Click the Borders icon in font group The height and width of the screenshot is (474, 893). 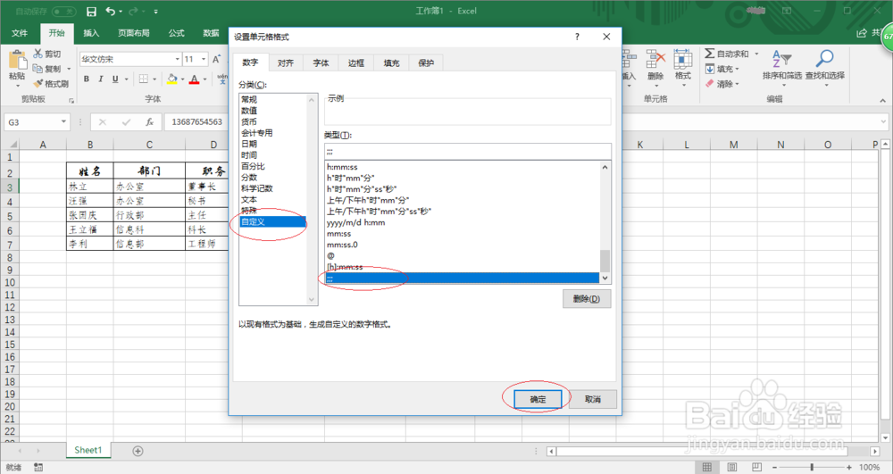(144, 79)
